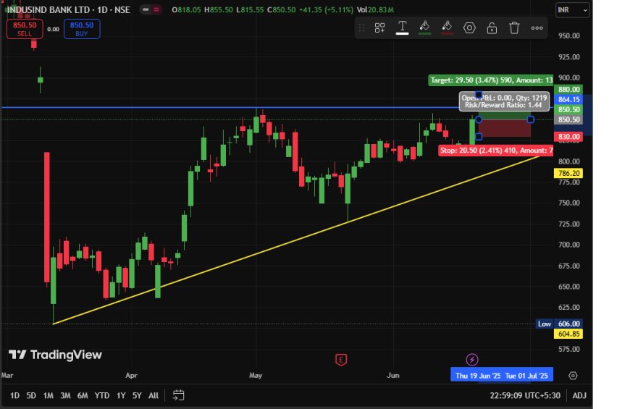Click the indicator pills next to NSE title
This screenshot has width=630, height=409.
pos(151,9)
